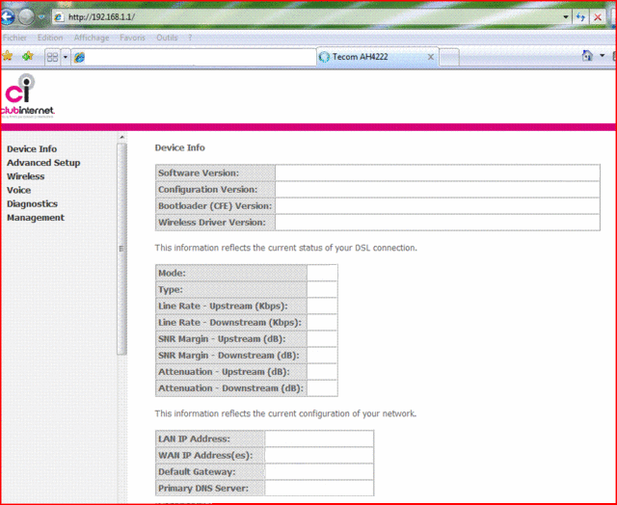Open Device Info in the sidebar
617x505 pixels.
pos(32,149)
